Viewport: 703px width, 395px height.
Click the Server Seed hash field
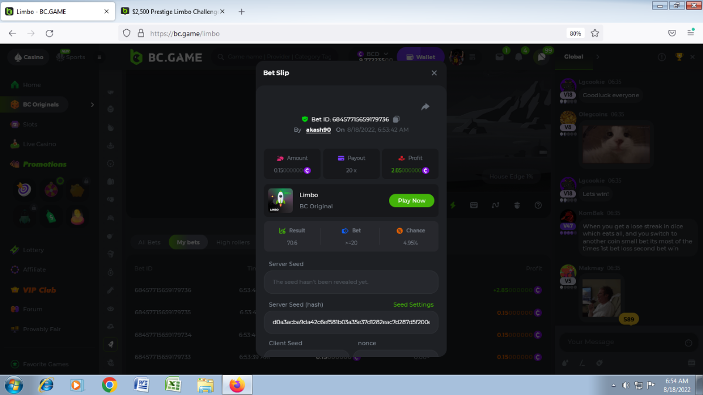(351, 322)
